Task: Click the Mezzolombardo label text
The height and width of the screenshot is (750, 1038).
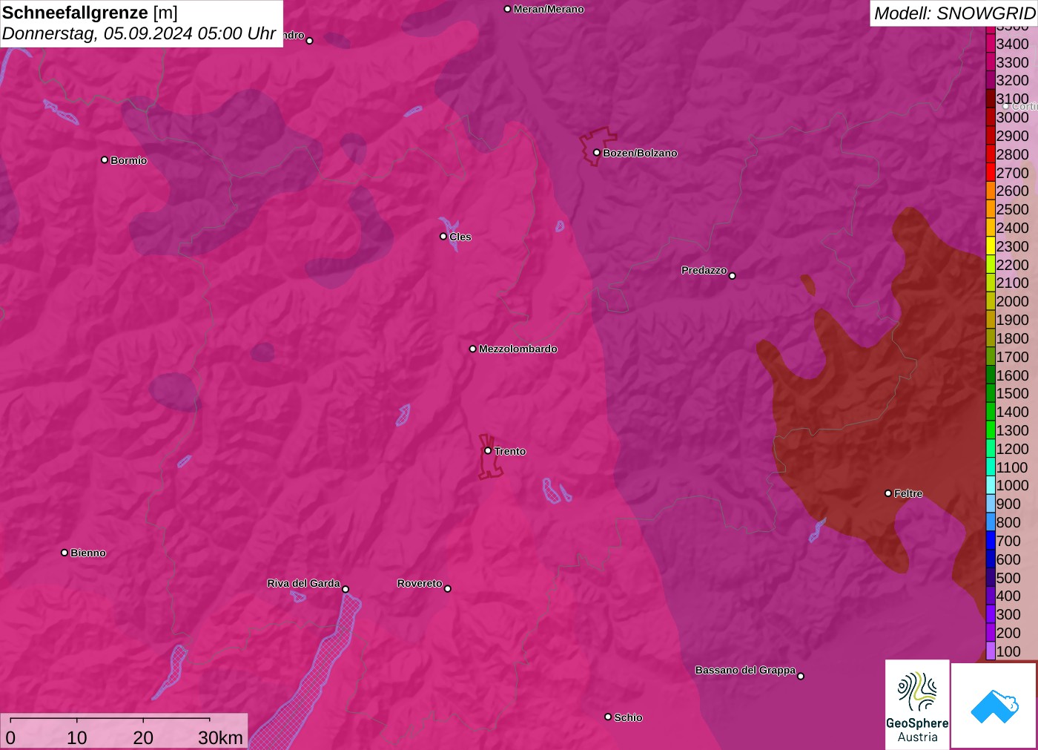Action: (x=518, y=349)
